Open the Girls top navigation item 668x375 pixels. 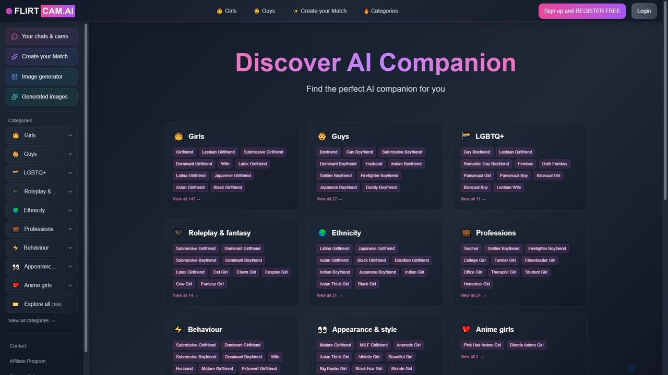226,11
